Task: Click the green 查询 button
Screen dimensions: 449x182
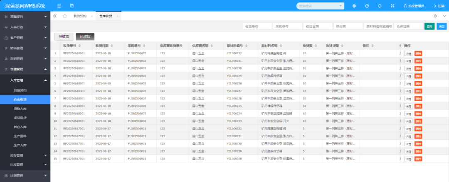Action: pos(429,26)
